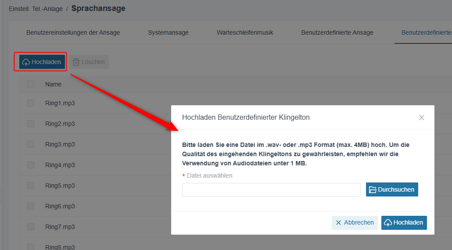Select the Ring3.mp3 file name

(60, 144)
